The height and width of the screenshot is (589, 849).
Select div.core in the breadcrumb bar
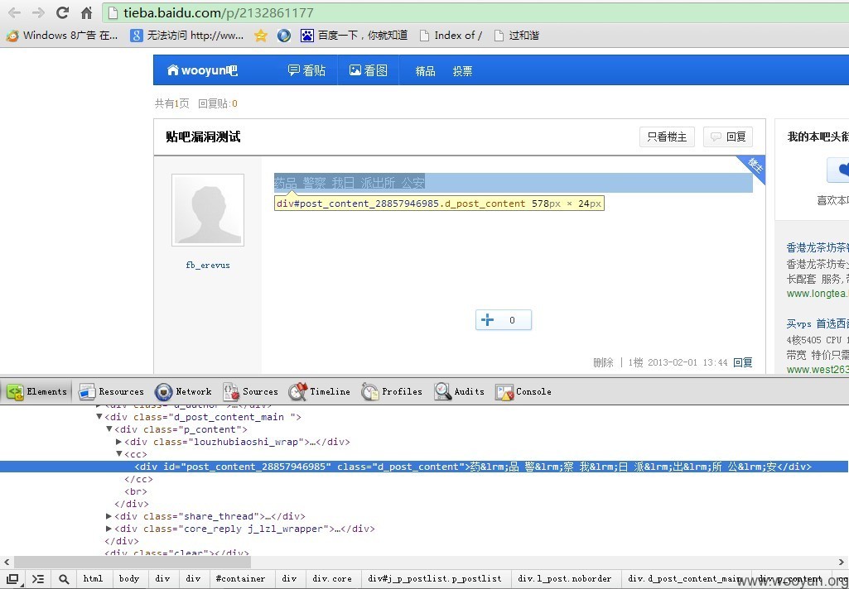pos(332,579)
